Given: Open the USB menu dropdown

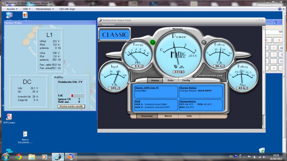Looking at the screenshot, I should point(26,9).
